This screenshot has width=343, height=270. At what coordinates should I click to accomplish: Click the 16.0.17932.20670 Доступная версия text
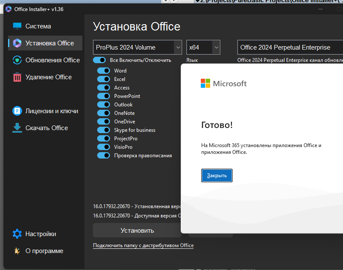pyautogui.click(x=137, y=216)
